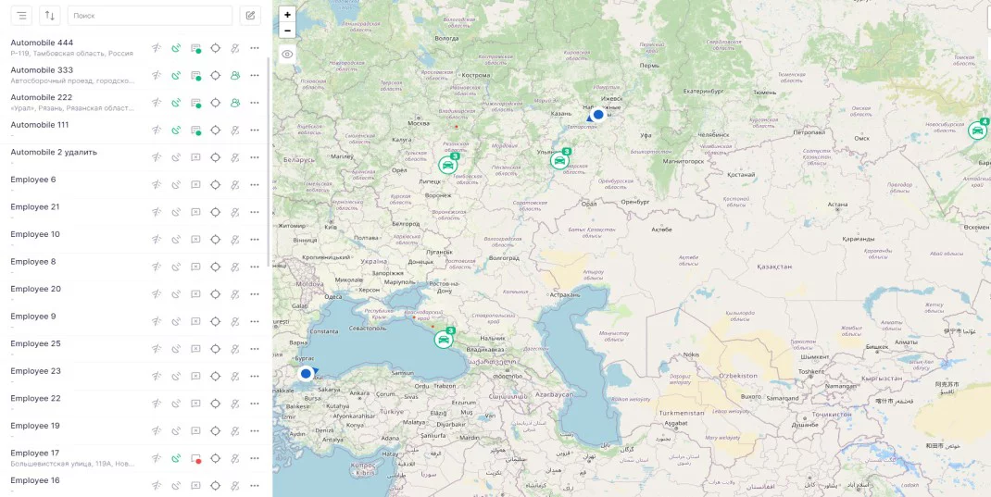
Task: Click car cluster marker near Липецк
Action: [x=448, y=165]
